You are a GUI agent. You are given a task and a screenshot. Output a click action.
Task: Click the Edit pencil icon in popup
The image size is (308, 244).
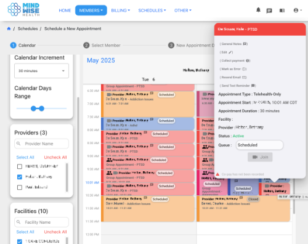coord(230,52)
